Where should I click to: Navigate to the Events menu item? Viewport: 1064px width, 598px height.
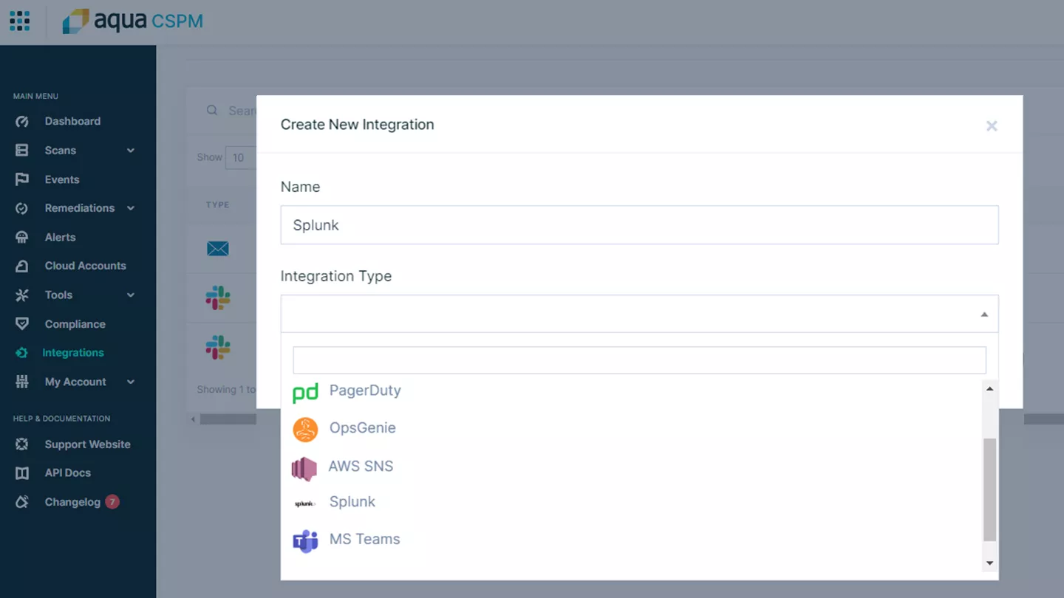(61, 179)
